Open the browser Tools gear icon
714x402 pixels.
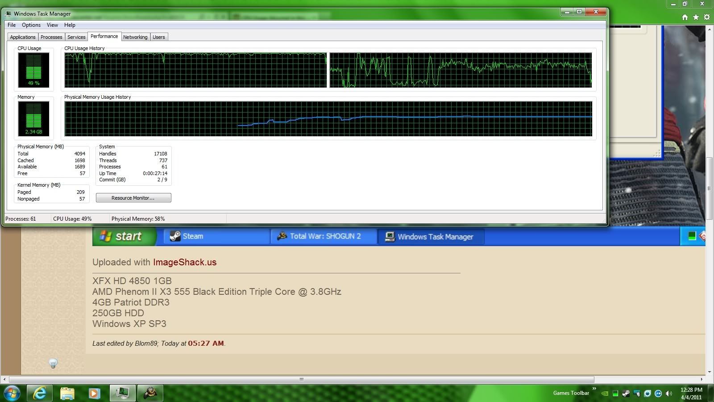coord(706,17)
